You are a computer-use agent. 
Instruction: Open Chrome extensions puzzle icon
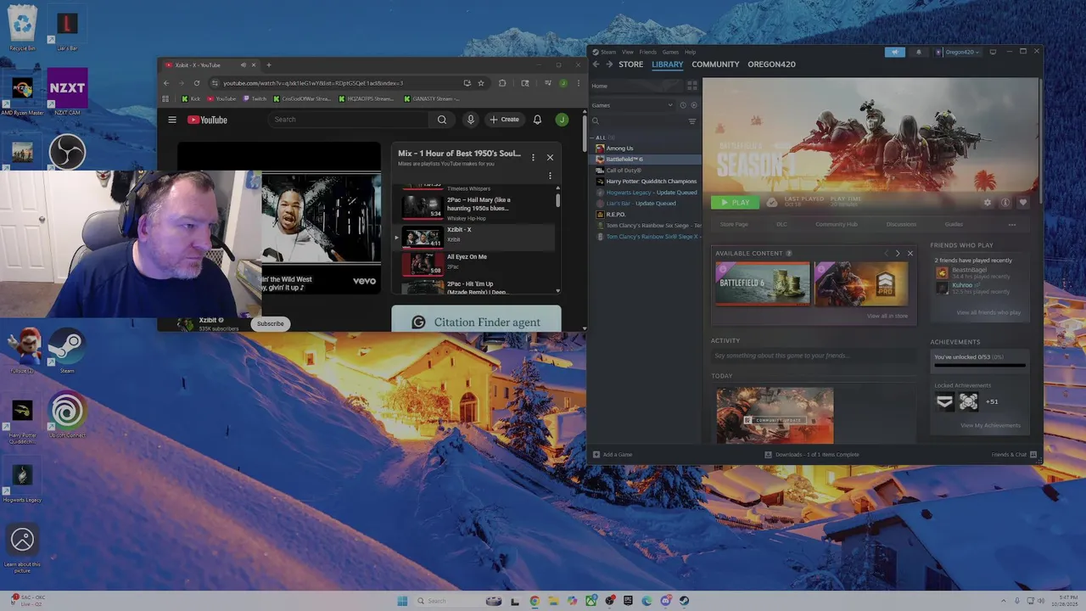502,83
